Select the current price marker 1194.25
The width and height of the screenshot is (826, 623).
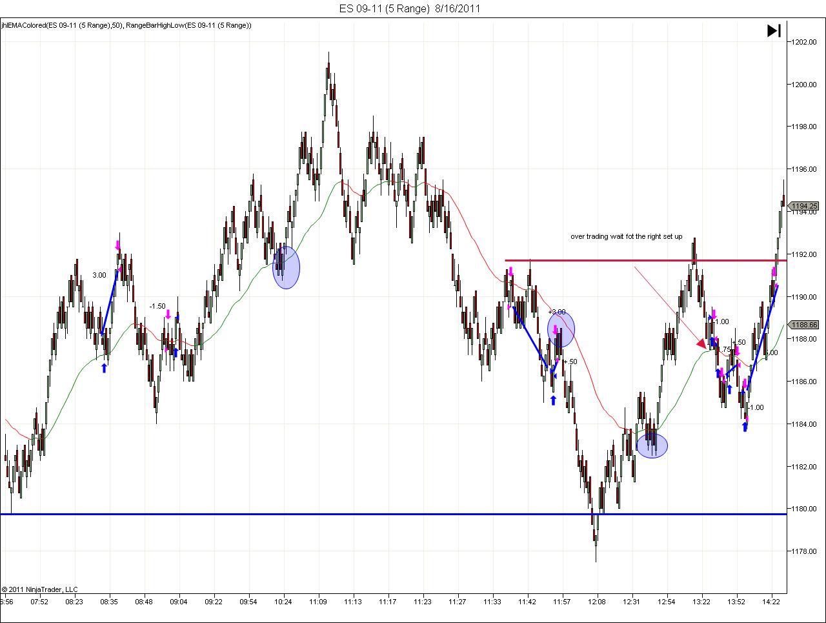[804, 206]
